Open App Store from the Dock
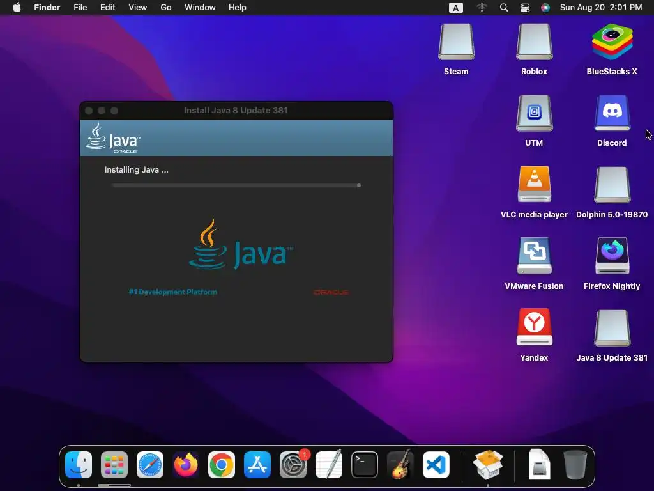The width and height of the screenshot is (654, 491). pyautogui.click(x=257, y=465)
